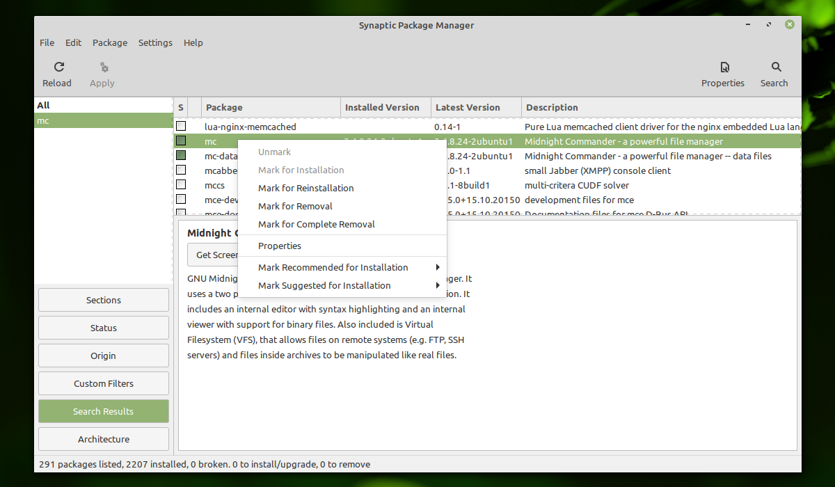Viewport: 835px width, 487px height.
Task: Expand Mark Suggested for Installation submenu arrow
Action: pyautogui.click(x=438, y=285)
